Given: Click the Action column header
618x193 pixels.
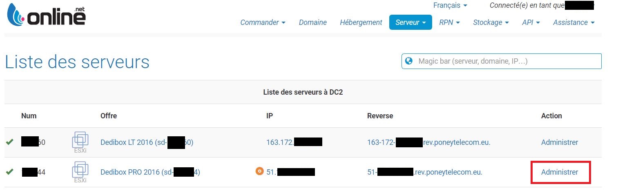Looking at the screenshot, I should (x=551, y=116).
